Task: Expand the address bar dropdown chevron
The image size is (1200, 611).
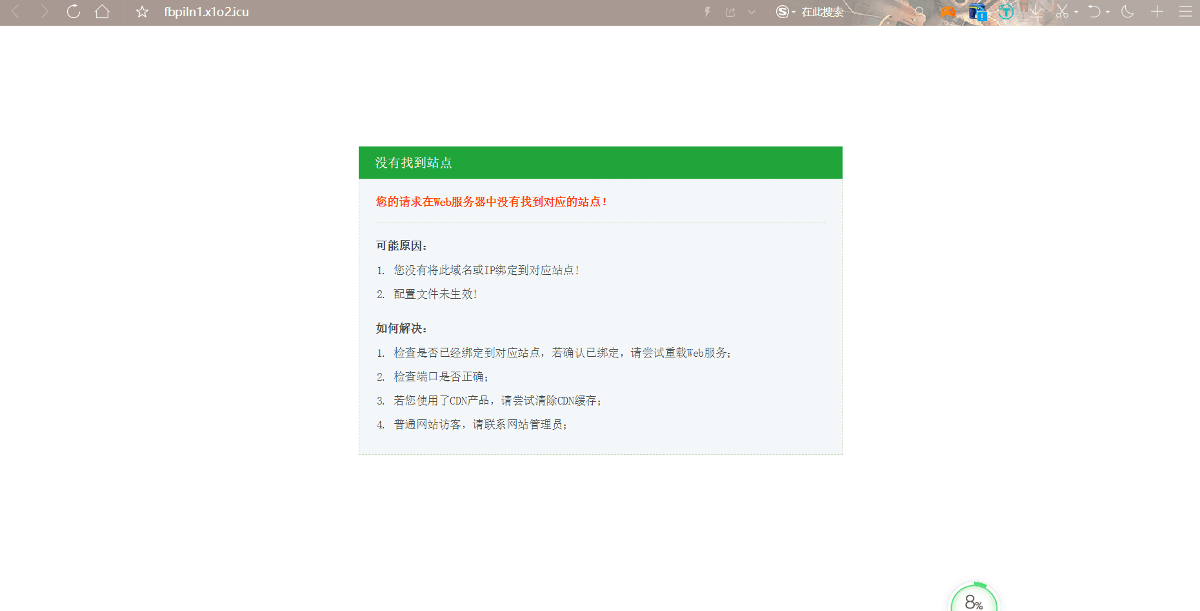Action: pos(752,12)
